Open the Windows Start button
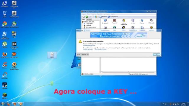 [x=3, y=104]
